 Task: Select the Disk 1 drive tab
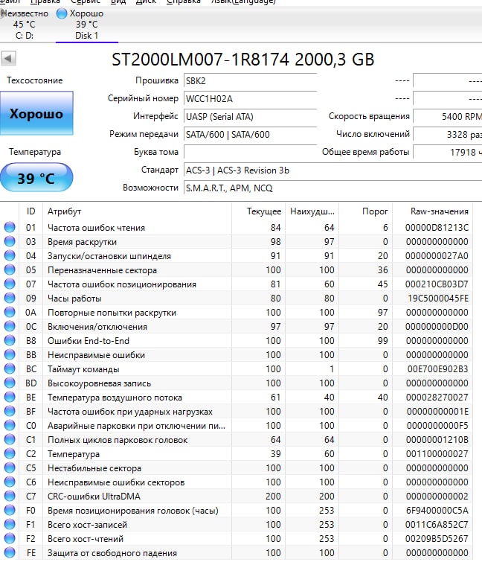pyautogui.click(x=86, y=25)
